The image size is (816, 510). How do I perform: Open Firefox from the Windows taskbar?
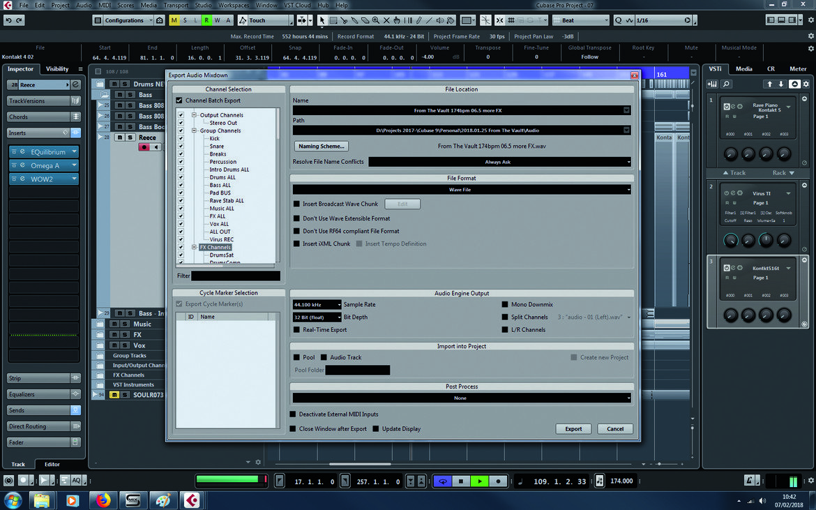point(103,501)
